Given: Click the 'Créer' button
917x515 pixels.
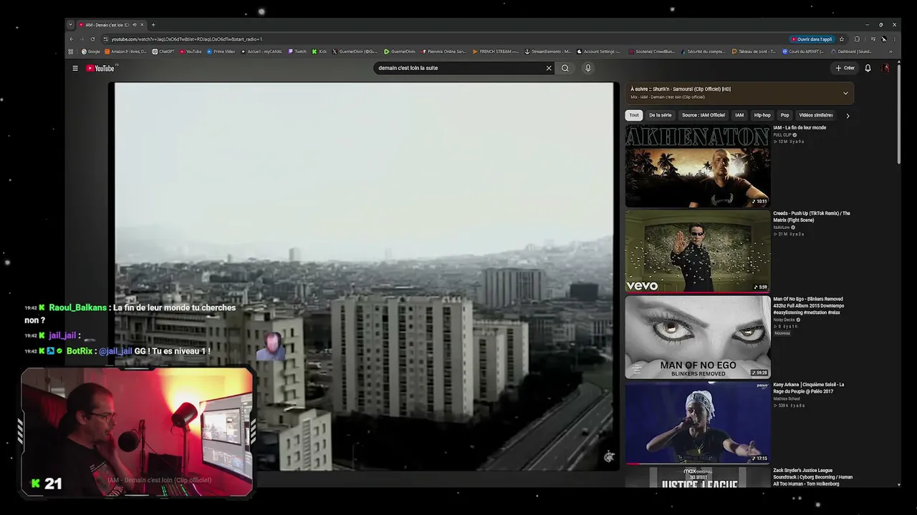Looking at the screenshot, I should (845, 68).
